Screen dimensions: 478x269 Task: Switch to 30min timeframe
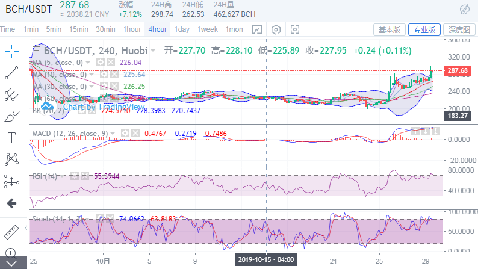[105, 29]
